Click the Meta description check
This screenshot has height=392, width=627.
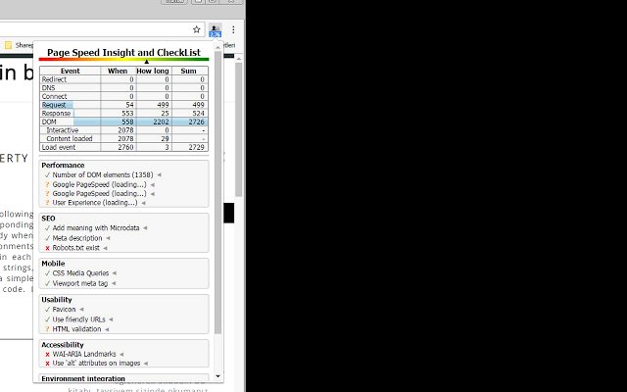[77, 238]
